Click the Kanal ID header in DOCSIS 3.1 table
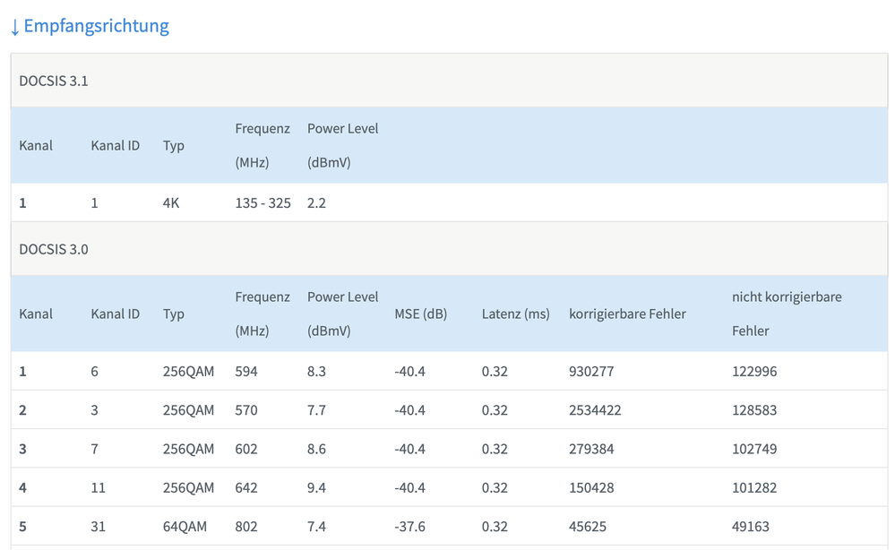 (116, 145)
